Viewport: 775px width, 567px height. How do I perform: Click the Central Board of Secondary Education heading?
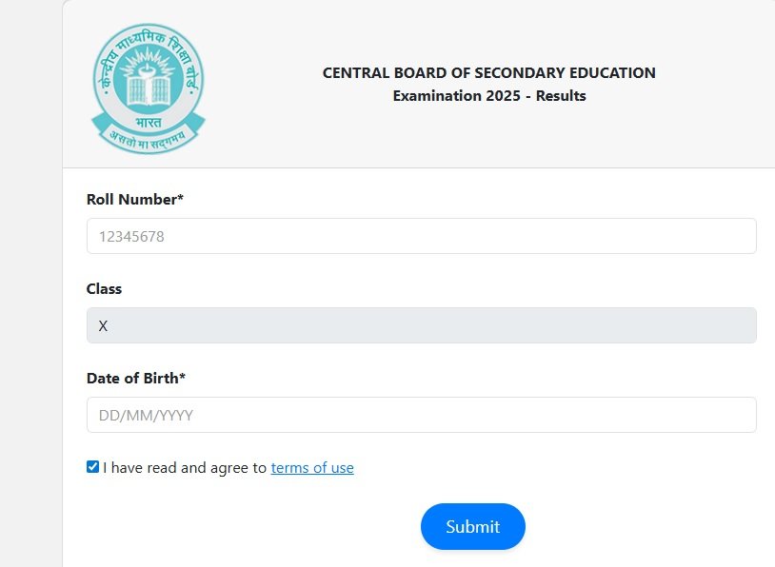coord(488,72)
